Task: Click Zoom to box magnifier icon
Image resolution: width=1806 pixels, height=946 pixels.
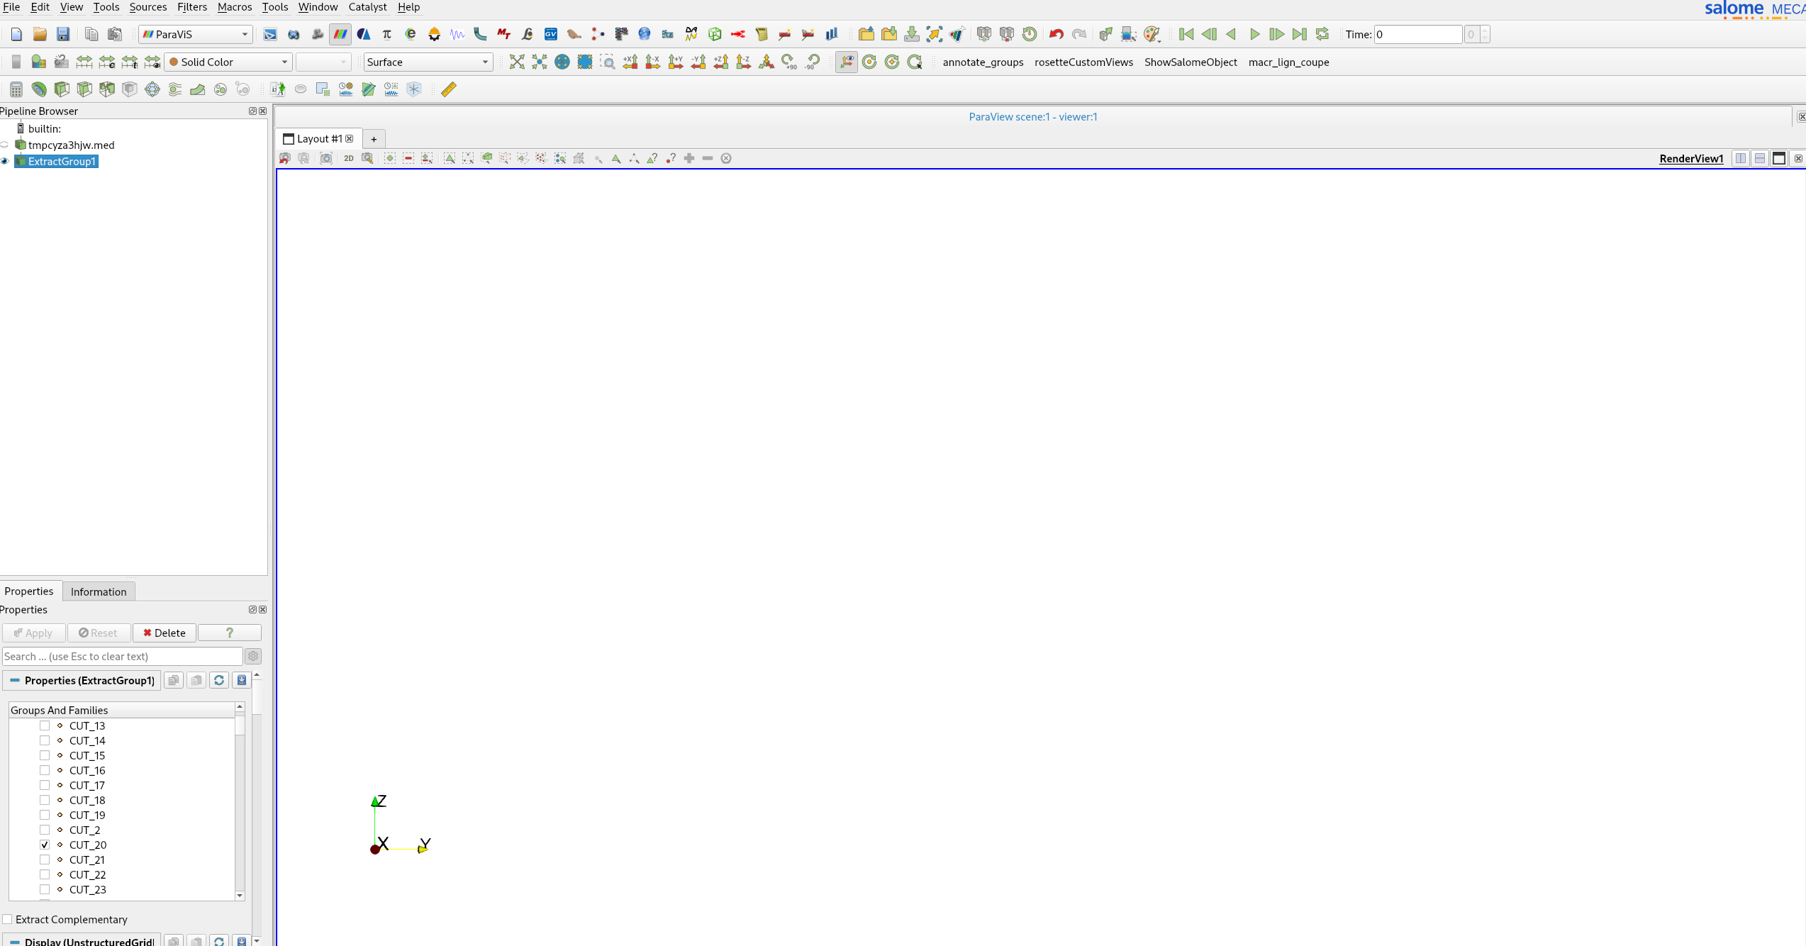Action: point(608,62)
